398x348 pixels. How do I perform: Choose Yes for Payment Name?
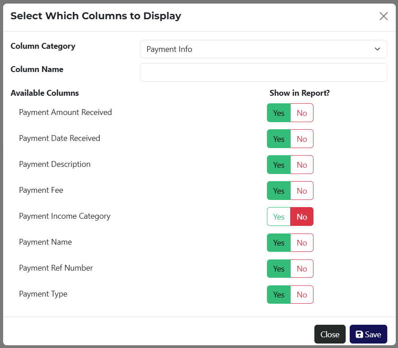pos(279,242)
